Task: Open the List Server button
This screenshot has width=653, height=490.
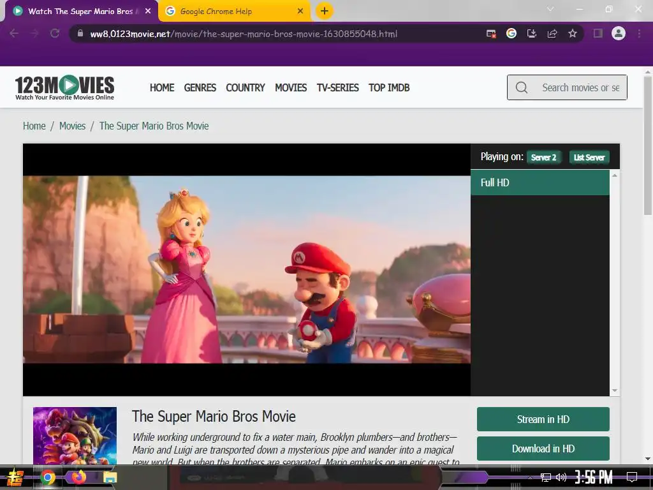Action: point(589,158)
